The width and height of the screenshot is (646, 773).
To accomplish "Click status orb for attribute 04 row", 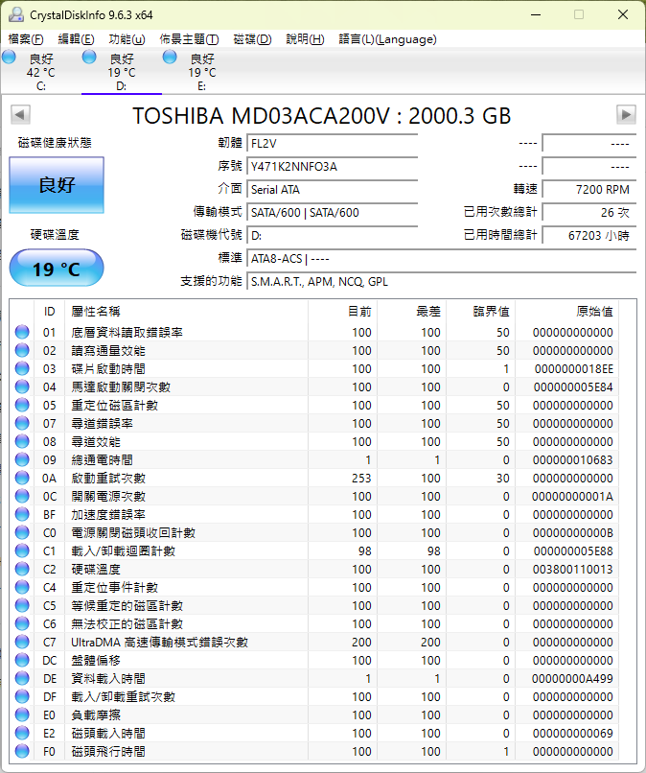I will pos(22,386).
